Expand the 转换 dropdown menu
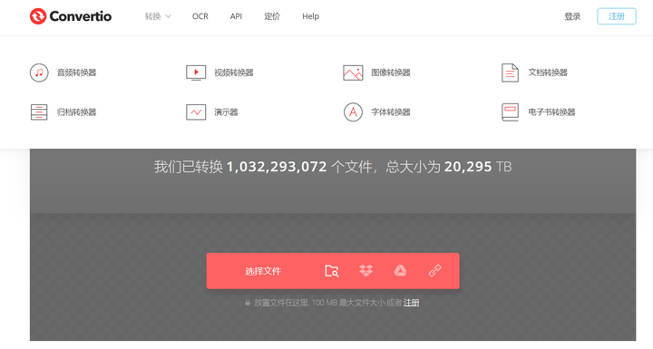653x349 pixels. 158,16
